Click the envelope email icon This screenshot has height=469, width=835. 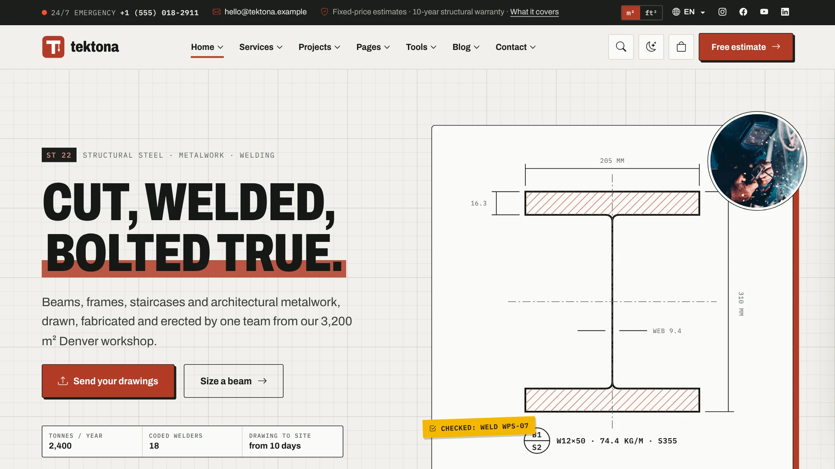point(216,12)
